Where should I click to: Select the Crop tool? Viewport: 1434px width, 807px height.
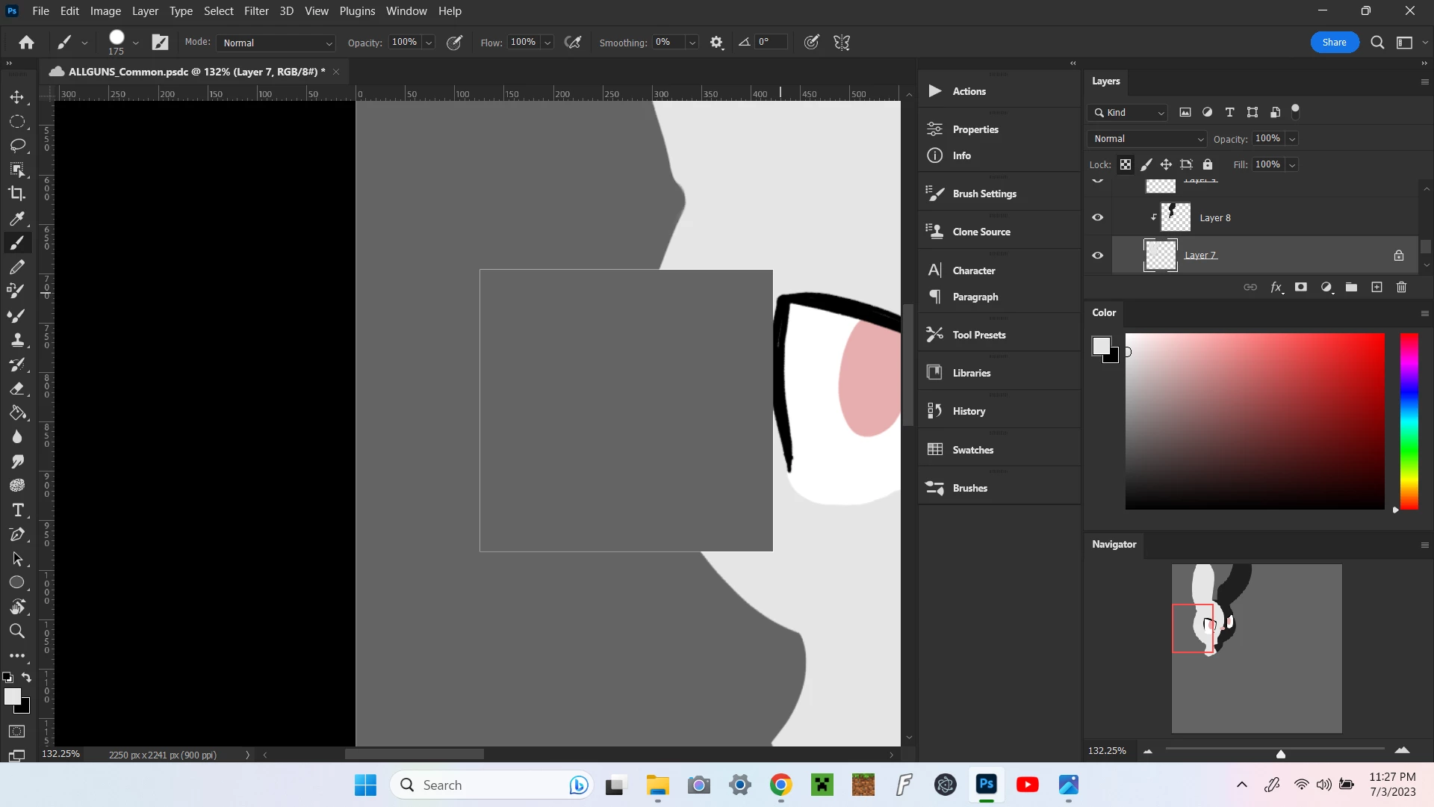pyautogui.click(x=17, y=194)
